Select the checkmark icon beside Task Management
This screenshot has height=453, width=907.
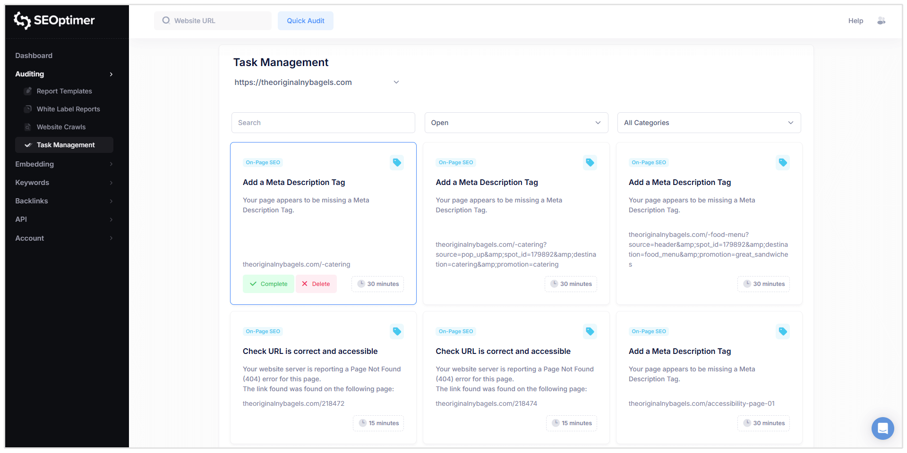[x=28, y=145]
